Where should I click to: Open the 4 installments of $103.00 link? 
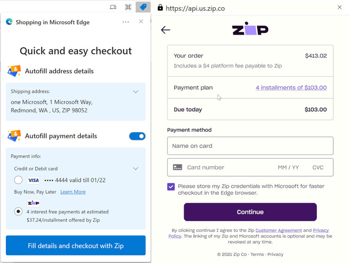[291, 88]
